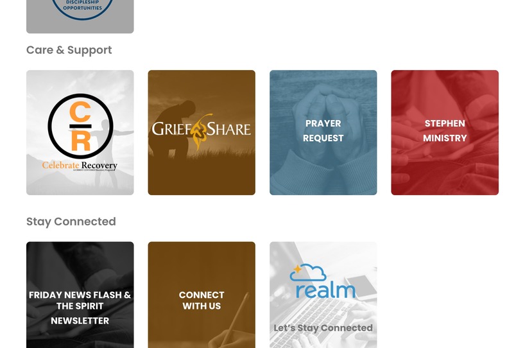Click the realm wordmark
The image size is (525, 348).
coord(325,291)
